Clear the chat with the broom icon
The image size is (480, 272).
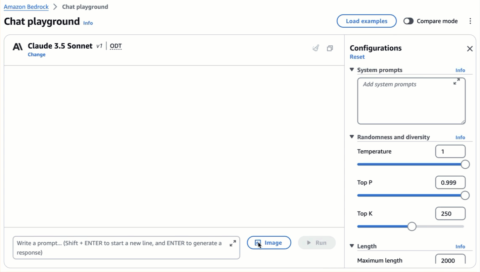315,48
